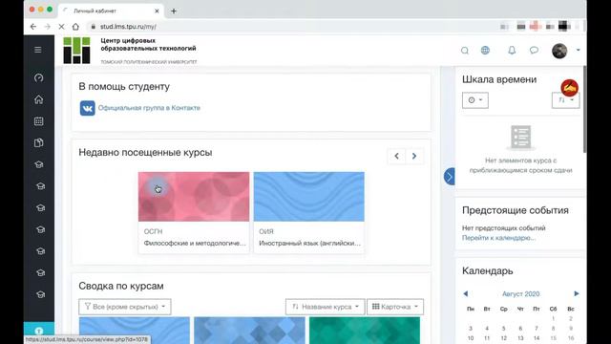Open timeline clock filter dropdown
Image resolution: width=611 pixels, height=344 pixels.
(x=475, y=100)
